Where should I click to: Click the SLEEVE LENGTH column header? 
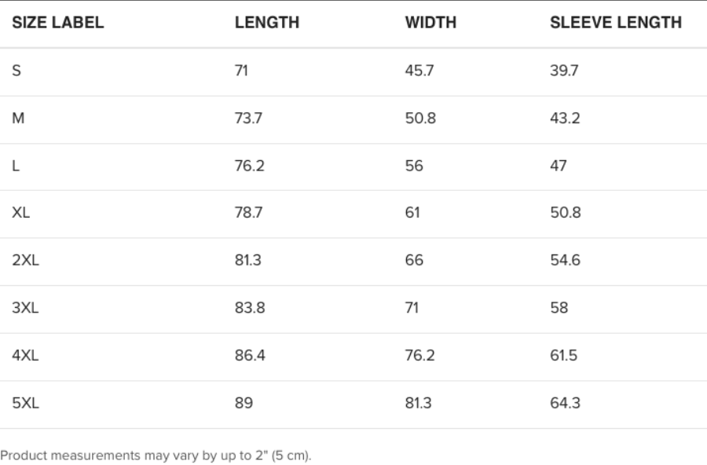(x=616, y=23)
